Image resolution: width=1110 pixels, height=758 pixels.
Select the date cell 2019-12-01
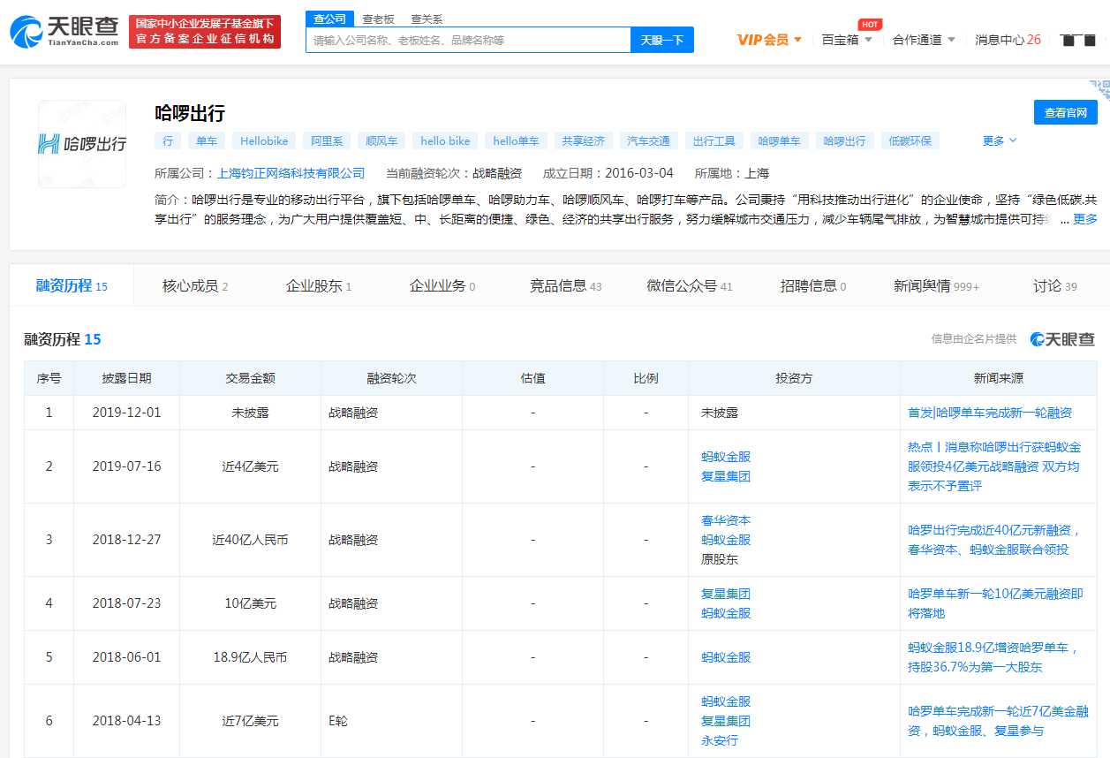point(126,413)
